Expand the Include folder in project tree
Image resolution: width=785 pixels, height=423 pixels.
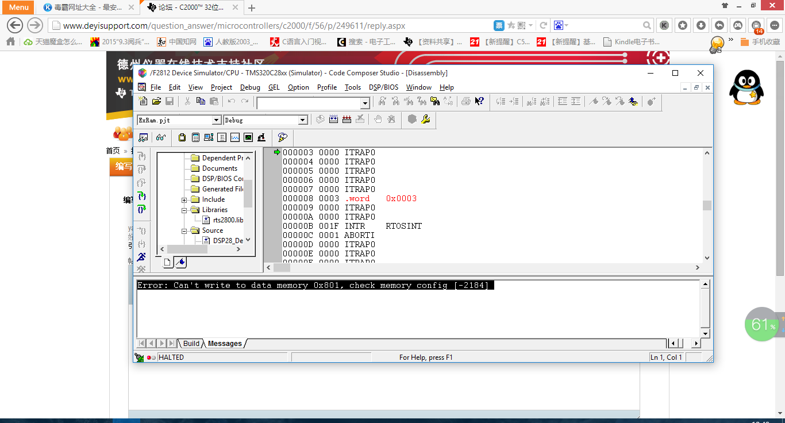(184, 200)
